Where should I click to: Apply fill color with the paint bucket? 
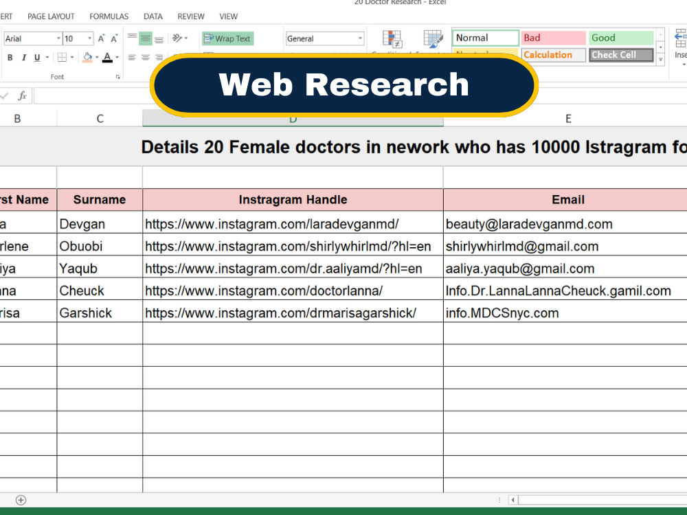pyautogui.click(x=87, y=58)
